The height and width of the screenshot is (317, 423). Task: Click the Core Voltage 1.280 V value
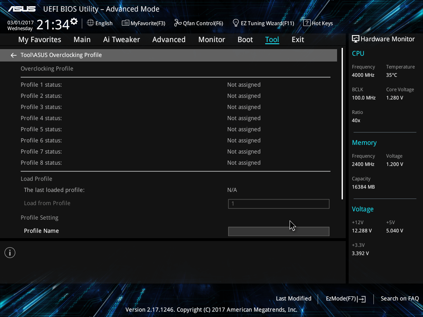click(394, 98)
